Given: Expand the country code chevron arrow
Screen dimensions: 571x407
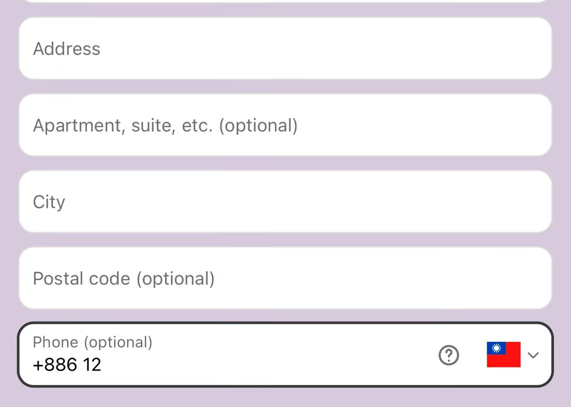Looking at the screenshot, I should click(x=533, y=355).
